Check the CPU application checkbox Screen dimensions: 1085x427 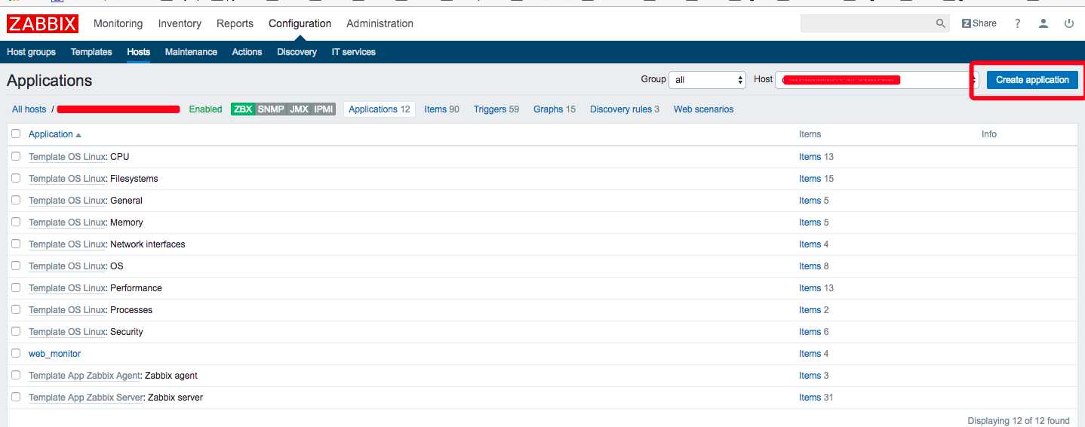[16, 156]
